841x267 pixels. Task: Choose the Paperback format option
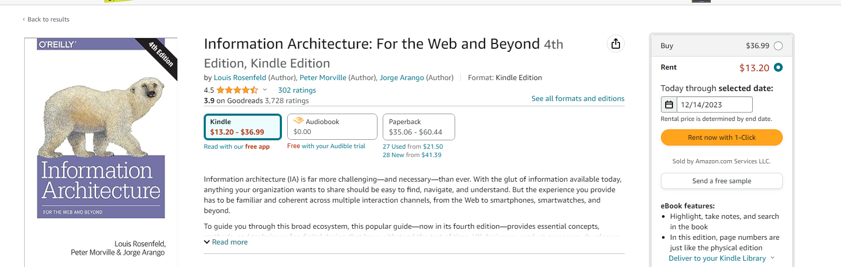pos(418,127)
